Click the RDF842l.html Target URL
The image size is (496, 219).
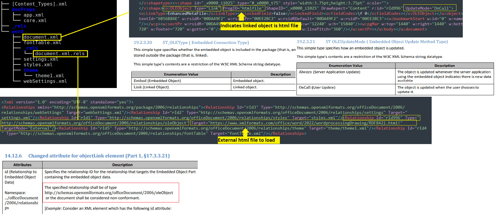pos(303,123)
